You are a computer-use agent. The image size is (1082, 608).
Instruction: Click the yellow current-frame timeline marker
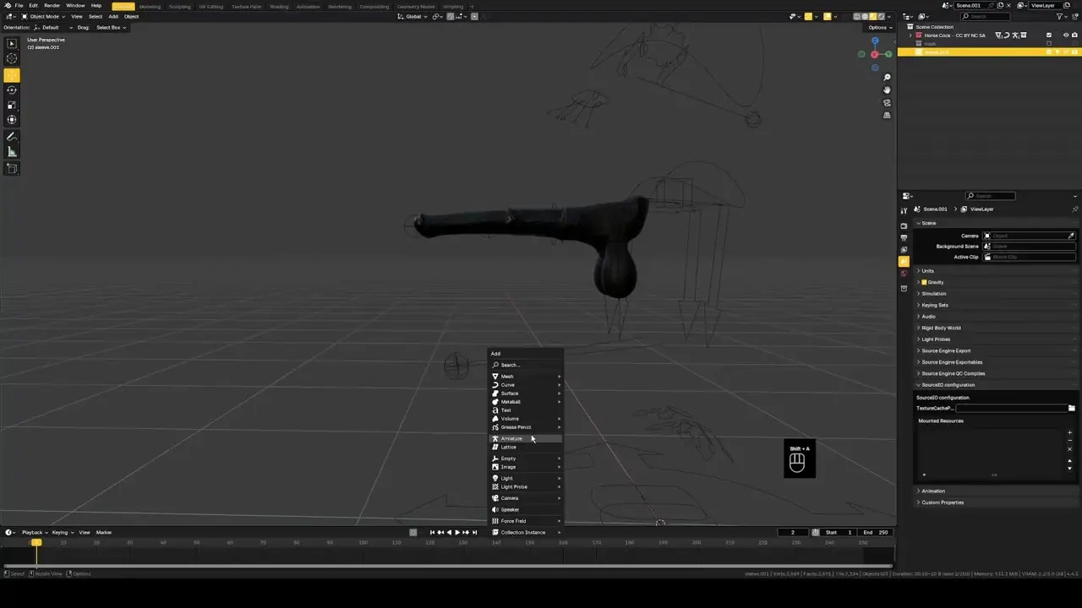pyautogui.click(x=36, y=542)
